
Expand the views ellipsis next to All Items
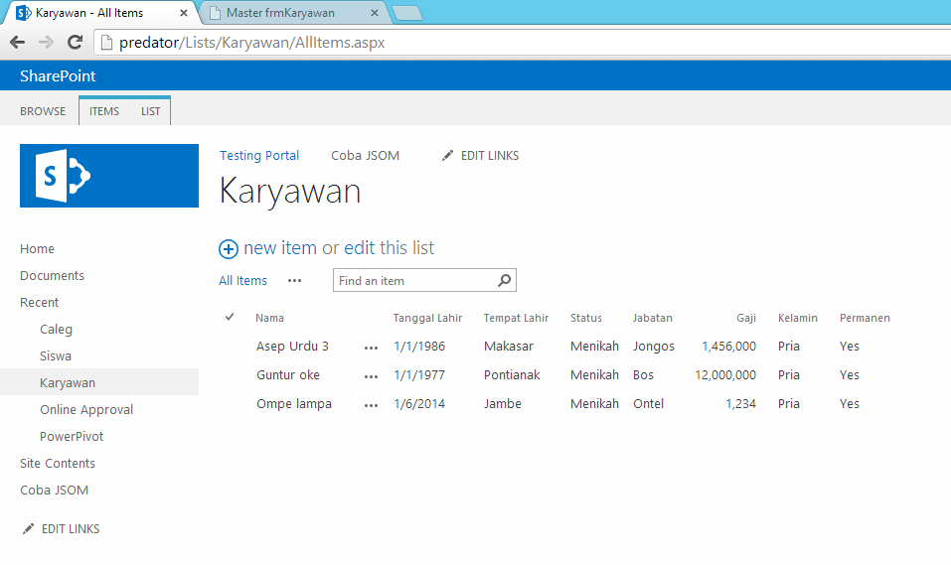pyautogui.click(x=294, y=281)
